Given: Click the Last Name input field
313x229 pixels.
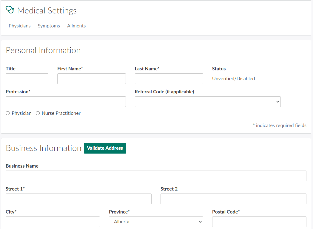Looking at the screenshot, I should click(x=169, y=79).
